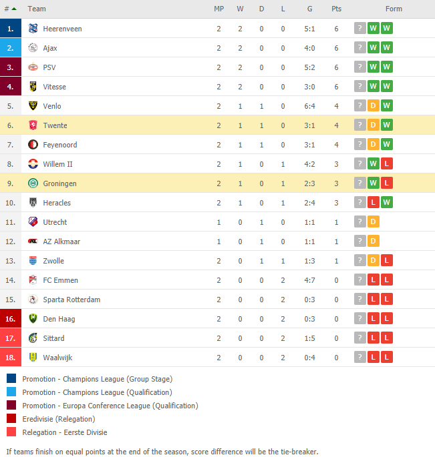
Task: Click Waalwijk's gray question mark form badge
Action: click(x=360, y=357)
